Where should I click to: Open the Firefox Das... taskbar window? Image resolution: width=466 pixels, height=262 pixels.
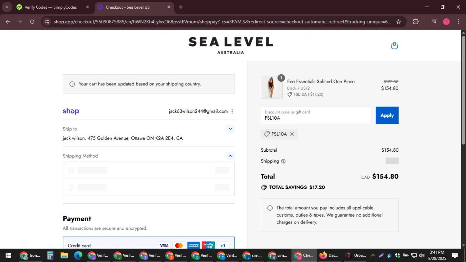pyautogui.click(x=329, y=255)
